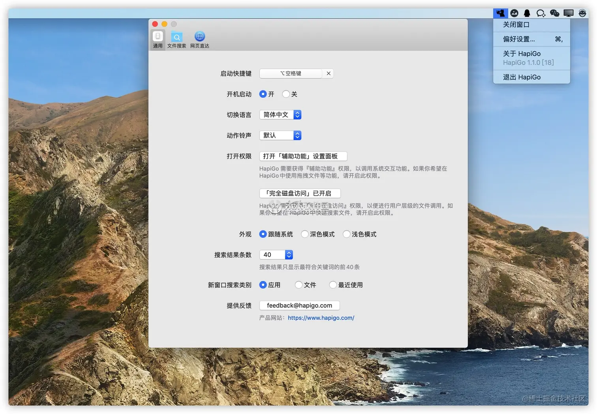Open the chat bubble with sparkle icon
Image resolution: width=597 pixels, height=414 pixels.
point(541,13)
